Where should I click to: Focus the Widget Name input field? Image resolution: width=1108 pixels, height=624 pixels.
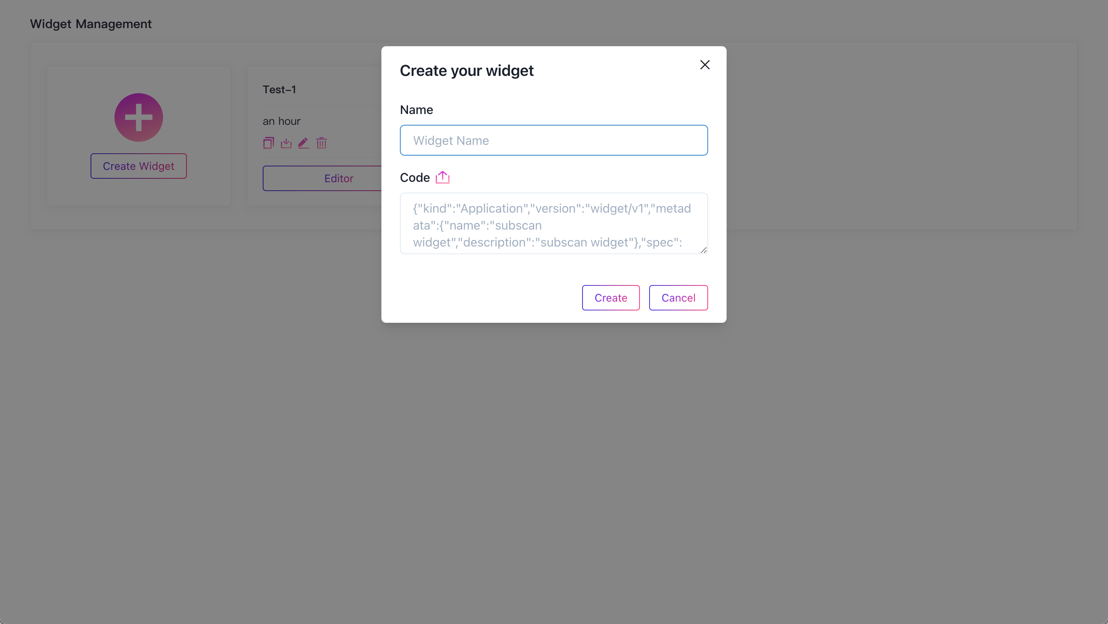[554, 140]
